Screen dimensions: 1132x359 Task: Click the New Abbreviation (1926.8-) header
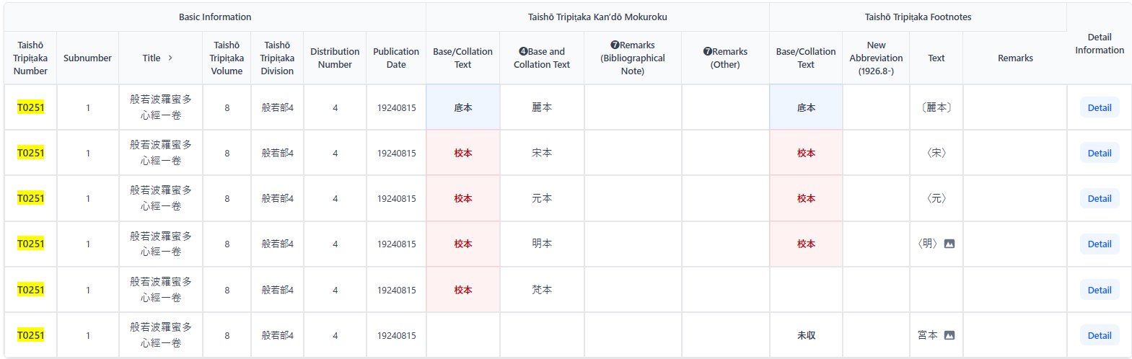click(x=876, y=58)
